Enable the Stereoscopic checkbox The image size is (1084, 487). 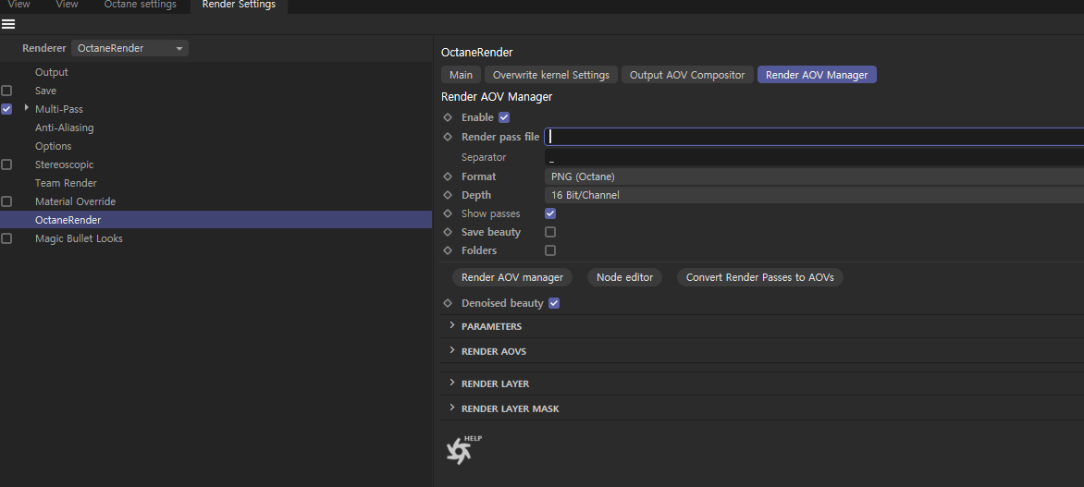pyautogui.click(x=6, y=164)
